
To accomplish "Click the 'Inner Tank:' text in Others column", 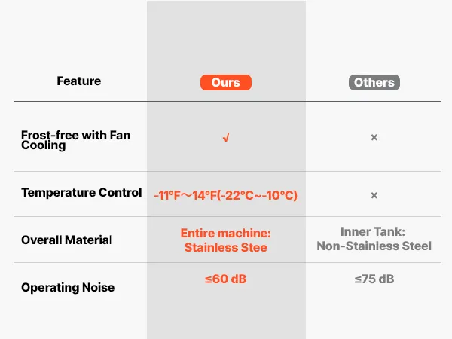I will pos(374,232).
